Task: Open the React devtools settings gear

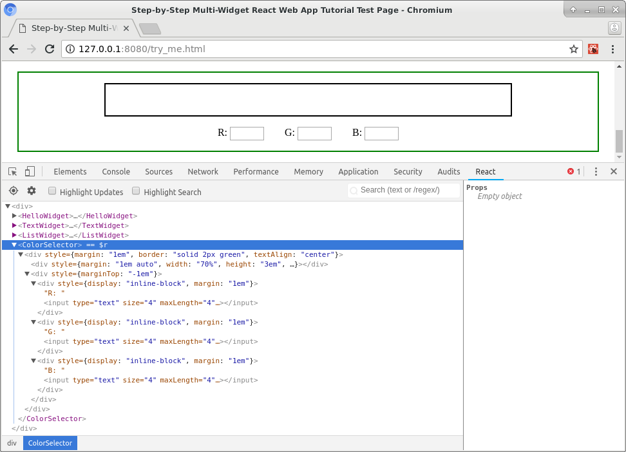Action: tap(31, 191)
